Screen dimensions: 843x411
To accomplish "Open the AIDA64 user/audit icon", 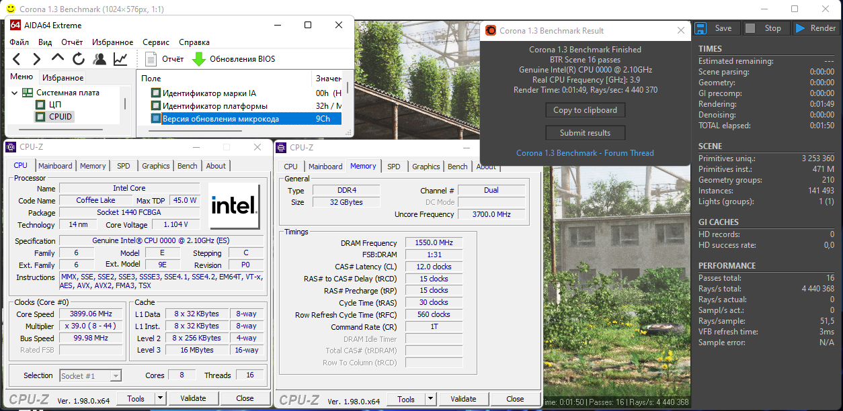I will 99,59.
